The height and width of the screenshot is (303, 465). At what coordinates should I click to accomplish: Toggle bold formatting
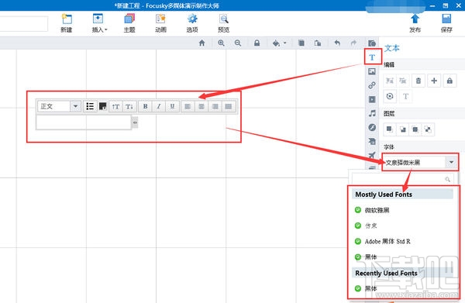(146, 106)
